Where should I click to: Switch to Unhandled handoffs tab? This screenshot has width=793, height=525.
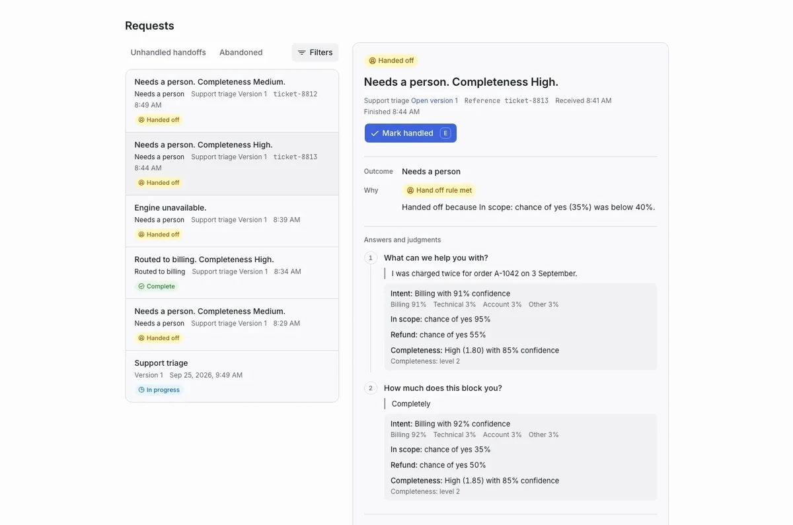pyautogui.click(x=169, y=53)
